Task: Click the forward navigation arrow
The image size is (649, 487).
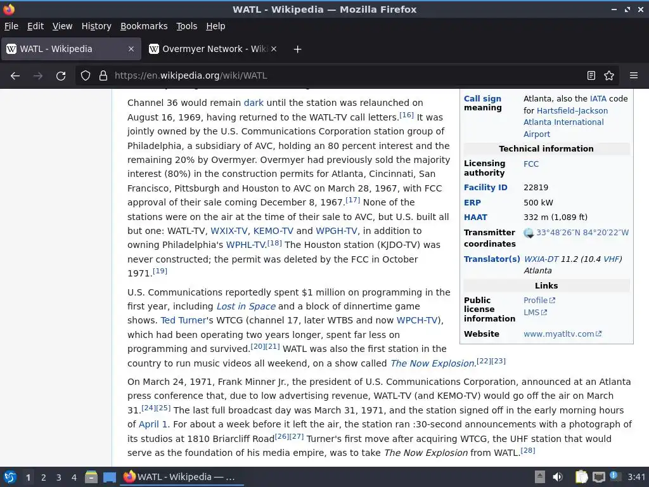Action: [x=38, y=76]
